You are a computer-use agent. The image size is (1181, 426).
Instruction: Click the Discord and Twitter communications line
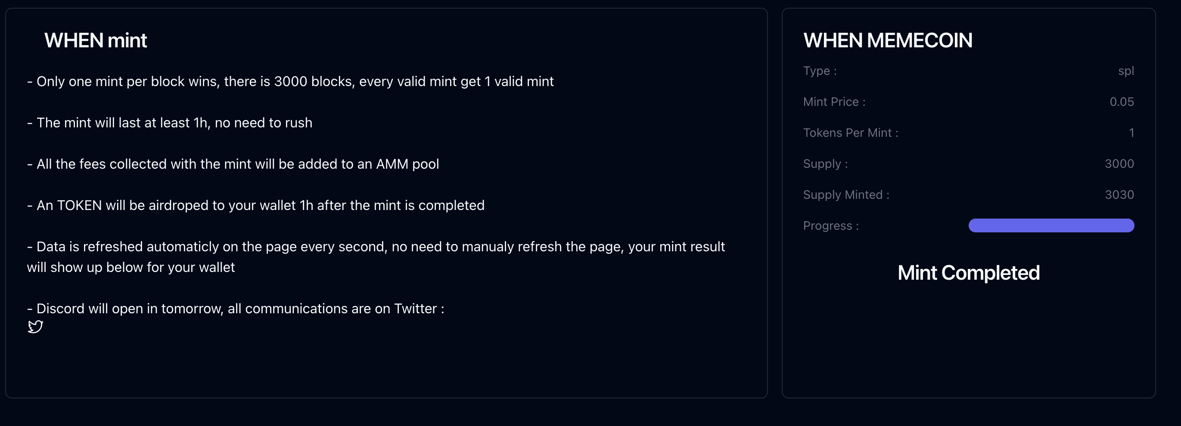tap(235, 309)
